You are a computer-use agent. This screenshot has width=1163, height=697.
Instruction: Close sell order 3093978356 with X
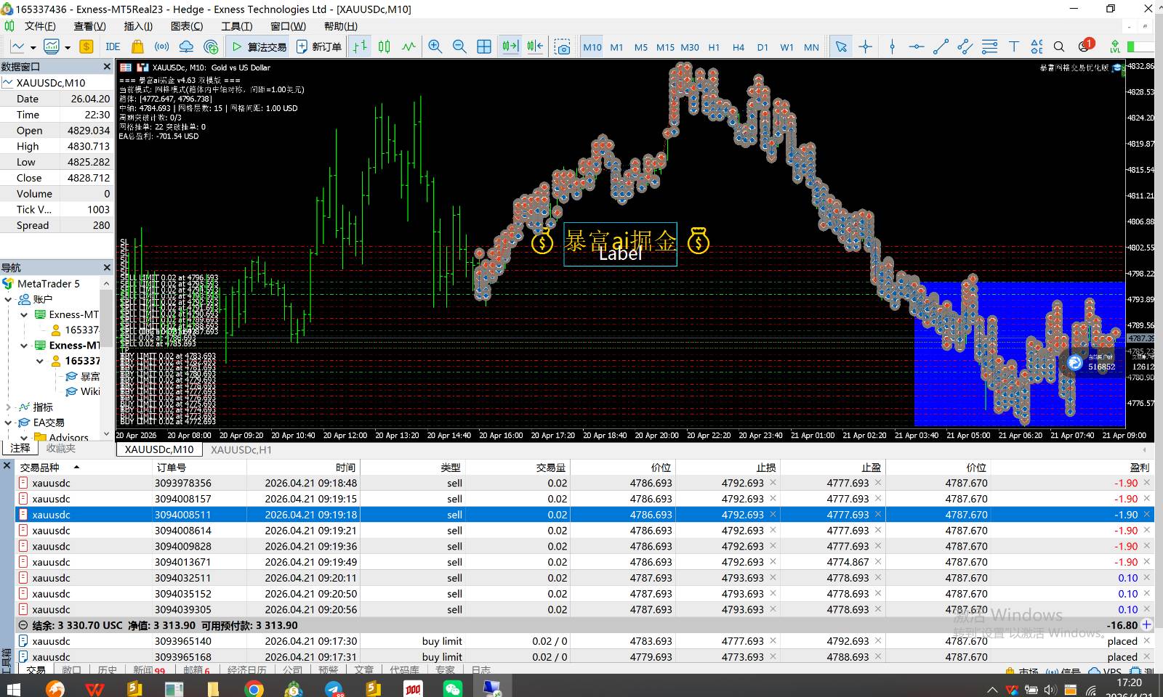(1148, 483)
